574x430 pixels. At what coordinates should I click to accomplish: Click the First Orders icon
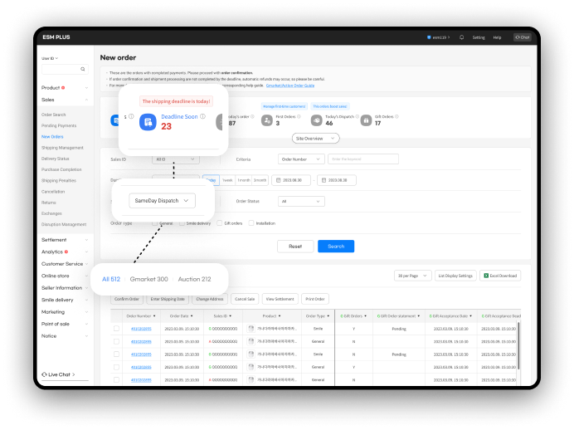(267, 120)
